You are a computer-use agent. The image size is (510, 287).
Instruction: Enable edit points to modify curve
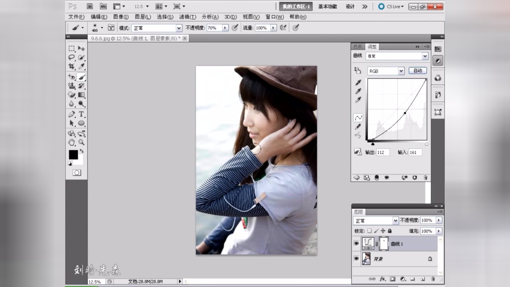click(x=358, y=118)
